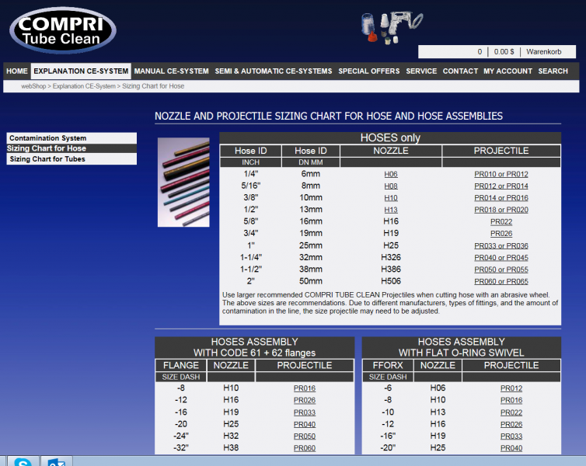Image resolution: width=586 pixels, height=466 pixels.
Task: Open the Warenkorb shopping cart
Action: point(544,52)
